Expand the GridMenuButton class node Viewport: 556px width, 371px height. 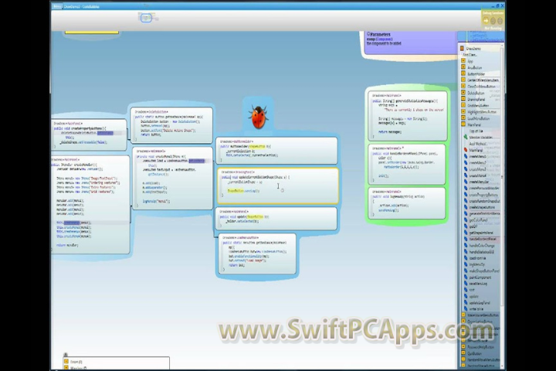(x=463, y=105)
